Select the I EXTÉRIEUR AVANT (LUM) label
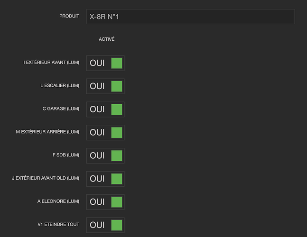Screen dimensions: 307x237 [51, 63]
